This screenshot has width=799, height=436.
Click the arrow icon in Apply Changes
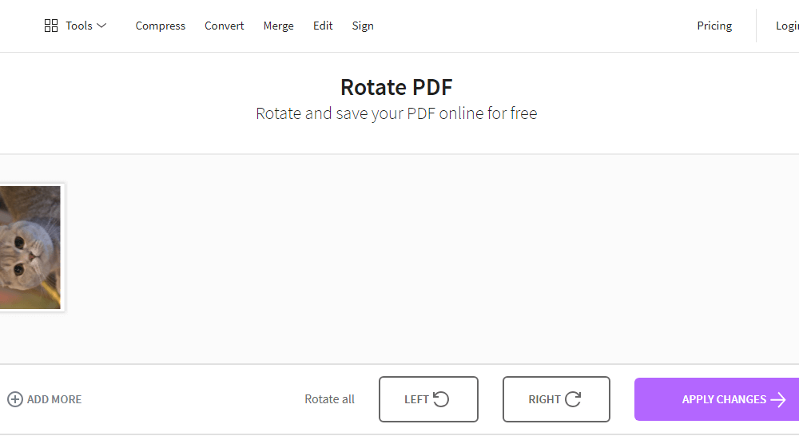click(x=778, y=399)
